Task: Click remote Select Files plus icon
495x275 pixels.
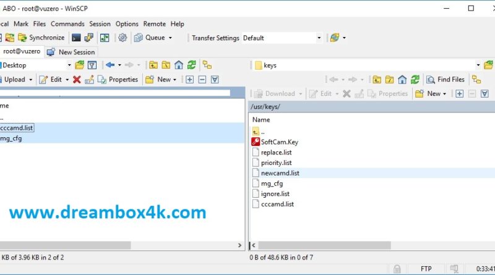Action: point(459,94)
